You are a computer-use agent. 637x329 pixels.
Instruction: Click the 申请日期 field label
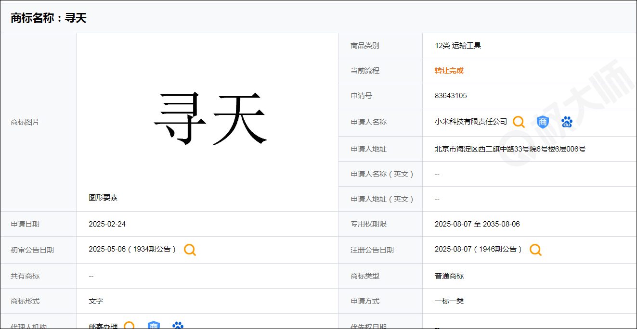click(25, 224)
